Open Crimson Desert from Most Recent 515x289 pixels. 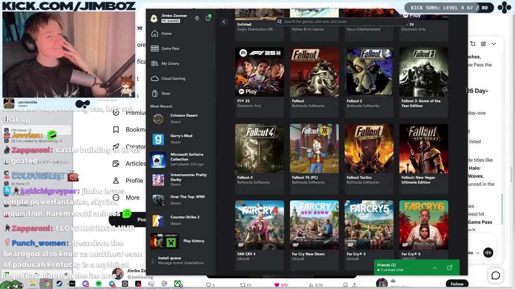(181, 118)
